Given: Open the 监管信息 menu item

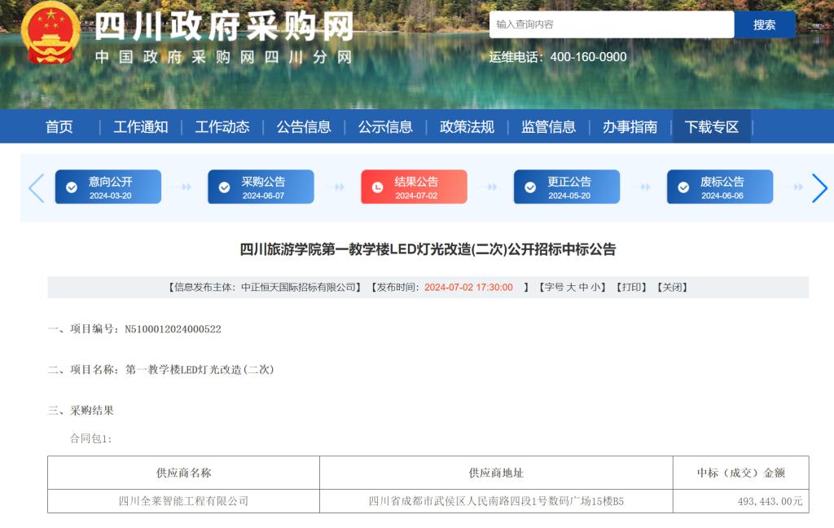Looking at the screenshot, I should point(548,126).
